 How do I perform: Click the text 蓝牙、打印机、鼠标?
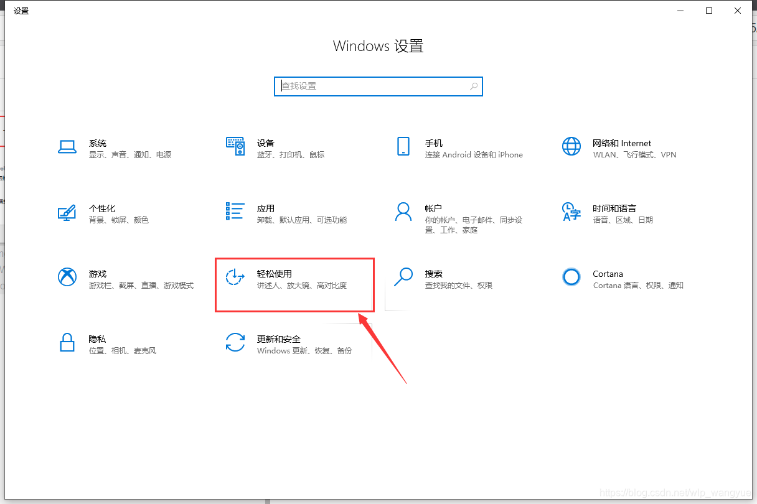pyautogui.click(x=290, y=155)
